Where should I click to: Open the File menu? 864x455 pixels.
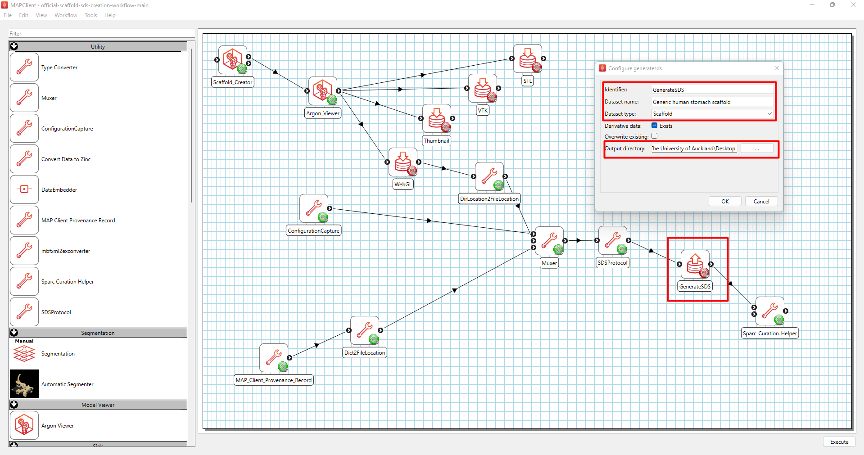[x=8, y=15]
